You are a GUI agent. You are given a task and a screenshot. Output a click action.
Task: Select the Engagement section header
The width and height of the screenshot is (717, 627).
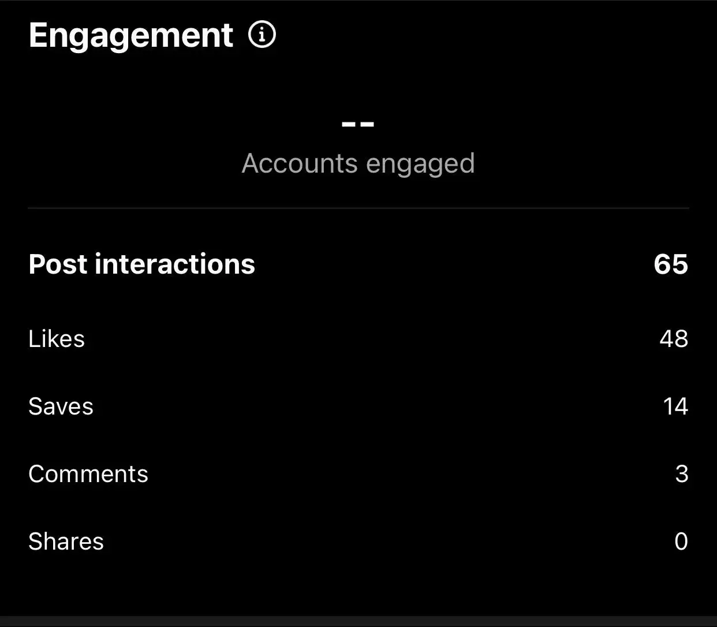(131, 35)
